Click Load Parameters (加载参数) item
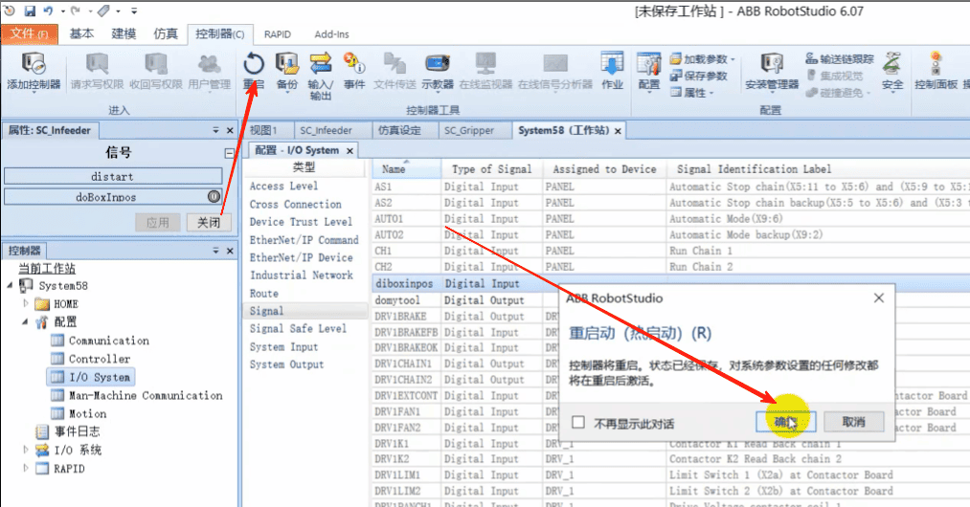The width and height of the screenshot is (970, 507). [702, 59]
